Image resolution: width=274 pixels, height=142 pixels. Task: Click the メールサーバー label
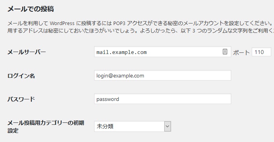[x=27, y=52]
